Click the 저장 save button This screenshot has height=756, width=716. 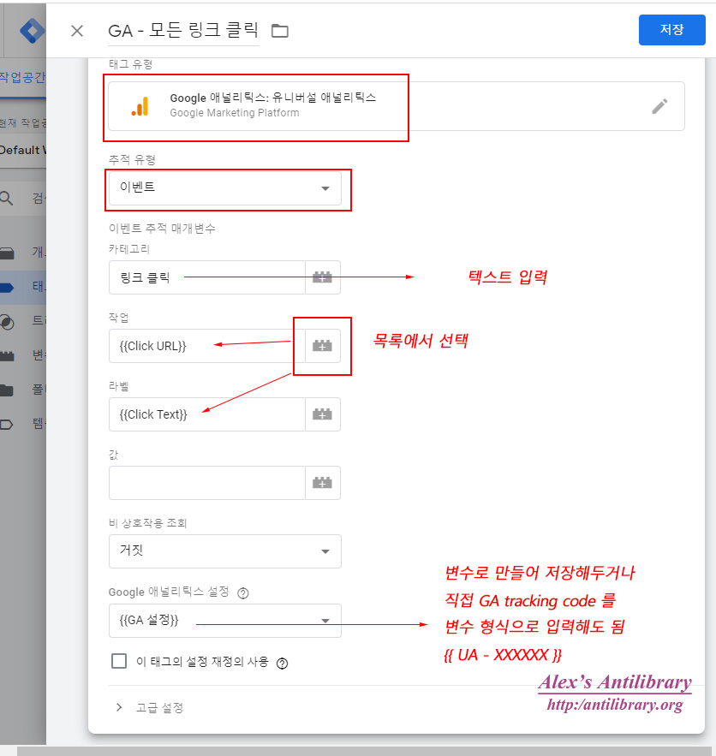671,30
